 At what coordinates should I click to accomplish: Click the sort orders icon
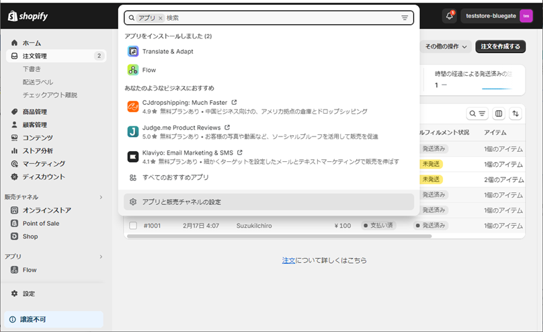pyautogui.click(x=515, y=114)
